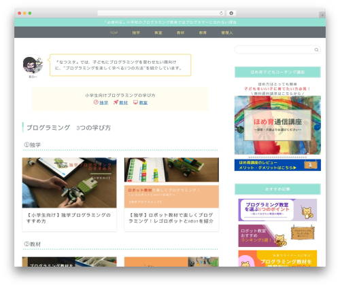The width and height of the screenshot is (340, 287).
Task: Click the ①独学 section heading
Action: 33,145
